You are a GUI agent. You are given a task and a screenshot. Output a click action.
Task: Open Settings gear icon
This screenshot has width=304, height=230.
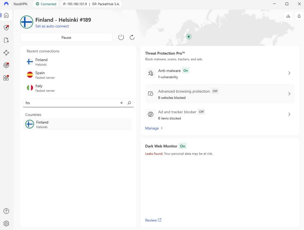point(6,223)
